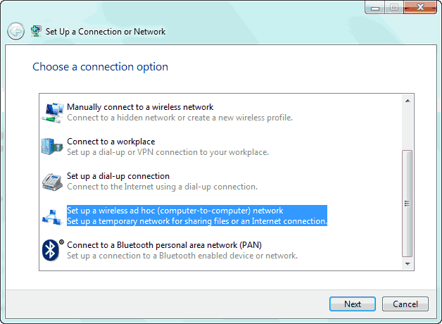The width and height of the screenshot is (442, 324).
Task: Click the dial-up telephone icon
Action: click(x=52, y=181)
